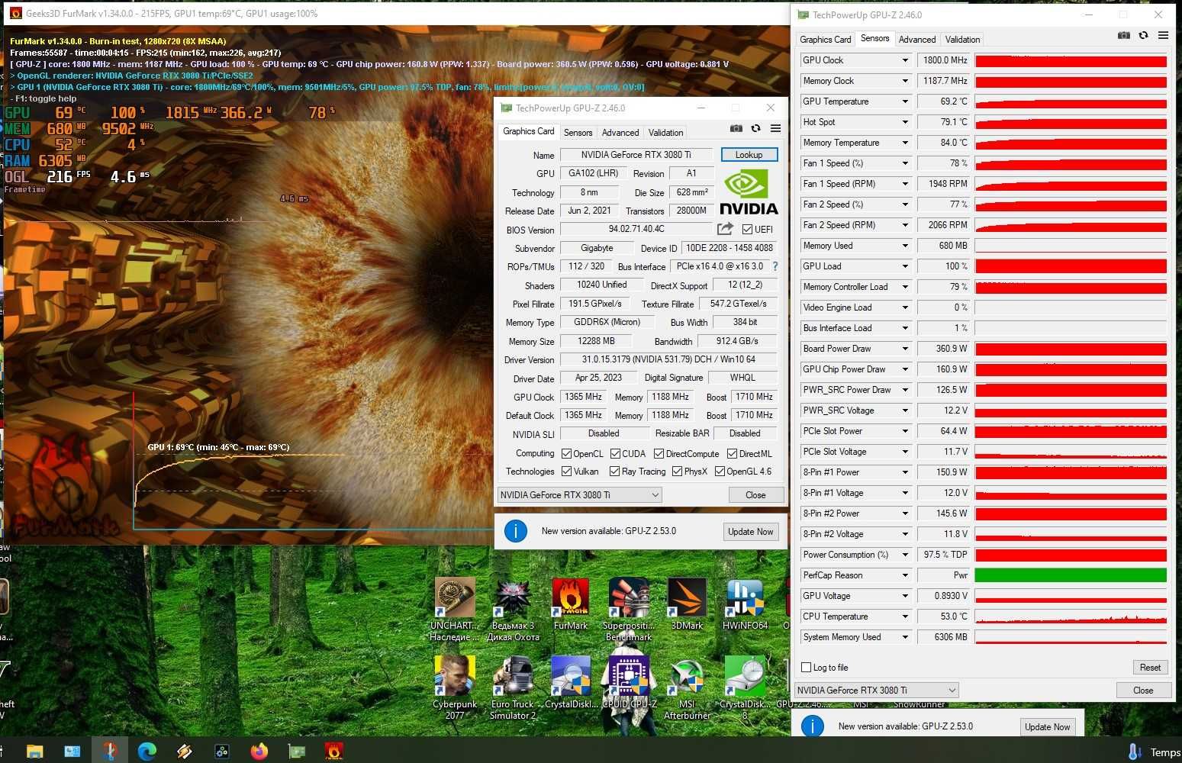Toggle the CUDA checkbox
The image size is (1182, 763).
tap(615, 453)
